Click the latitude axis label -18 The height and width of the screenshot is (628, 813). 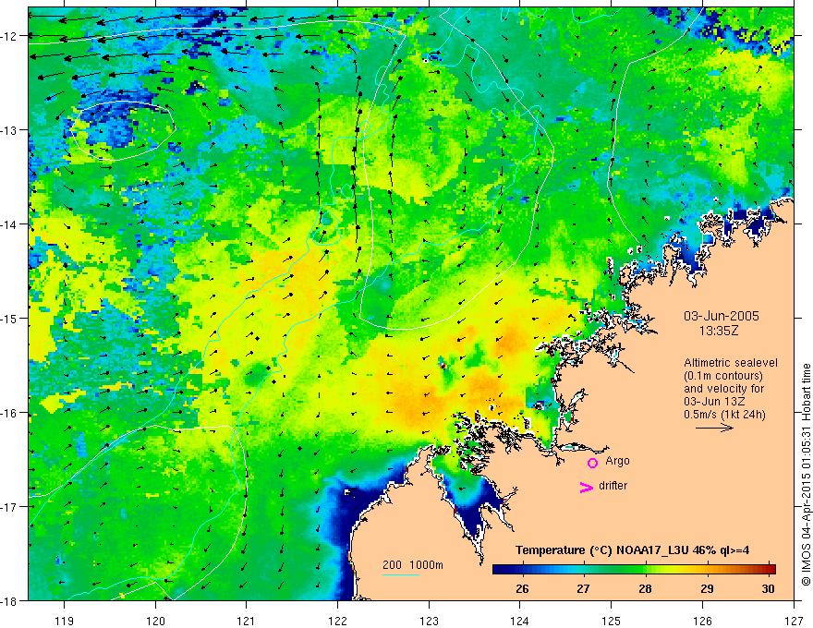click(x=9, y=600)
